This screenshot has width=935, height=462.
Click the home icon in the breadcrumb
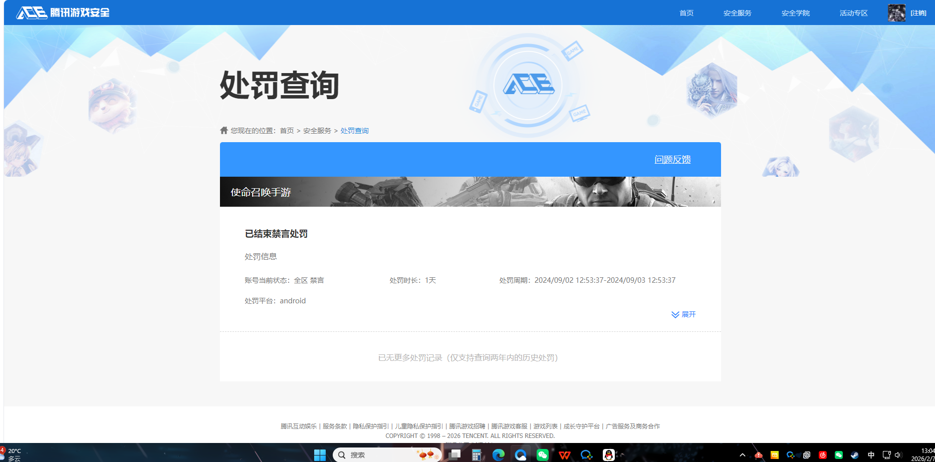coord(224,130)
